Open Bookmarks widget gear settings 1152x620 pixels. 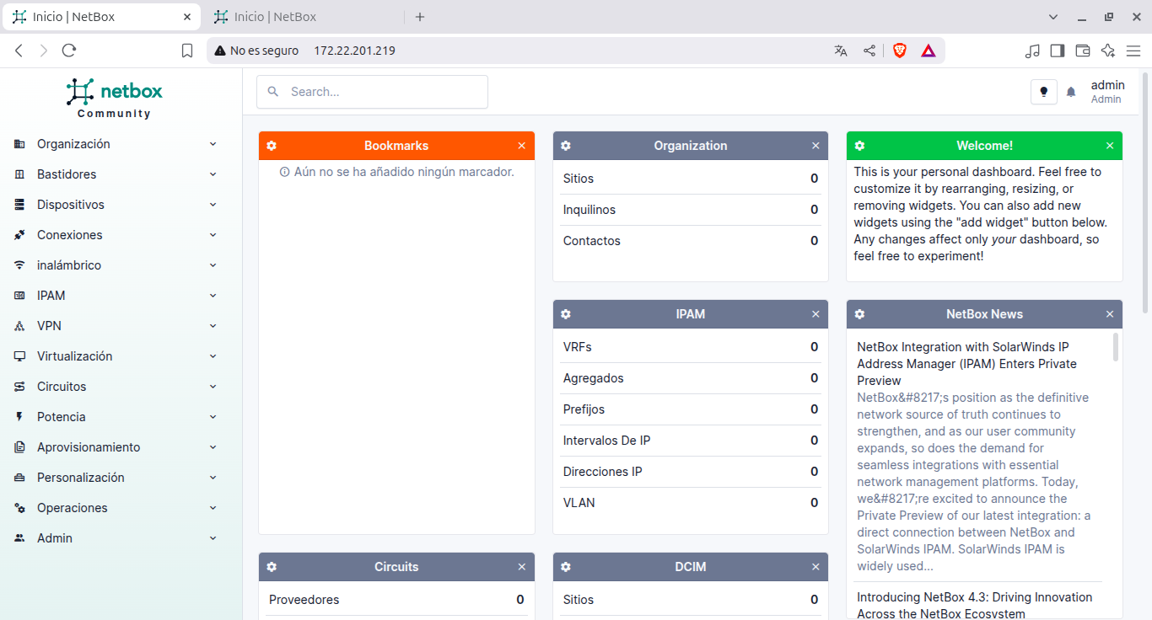coord(272,146)
